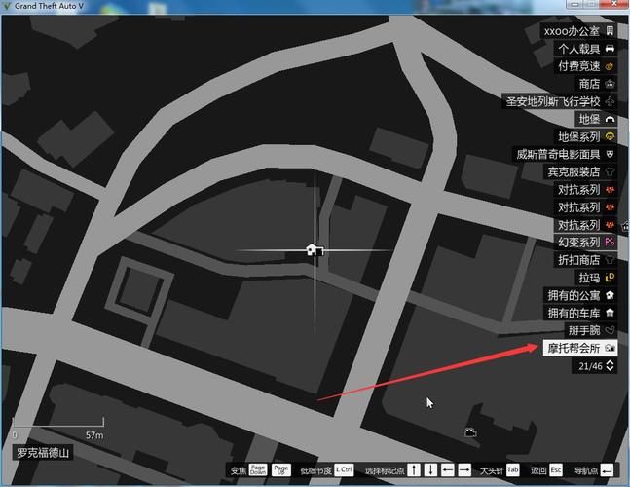Click the Page Down zoom key hint

pyautogui.click(x=258, y=469)
